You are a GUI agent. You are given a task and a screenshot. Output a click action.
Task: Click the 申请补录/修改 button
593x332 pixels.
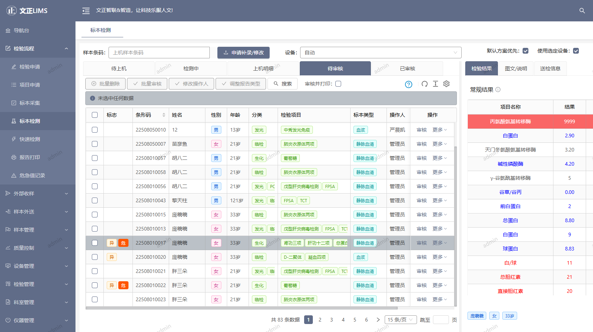244,52
